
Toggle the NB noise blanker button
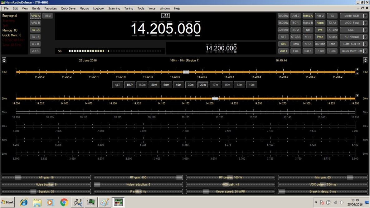(308, 30)
